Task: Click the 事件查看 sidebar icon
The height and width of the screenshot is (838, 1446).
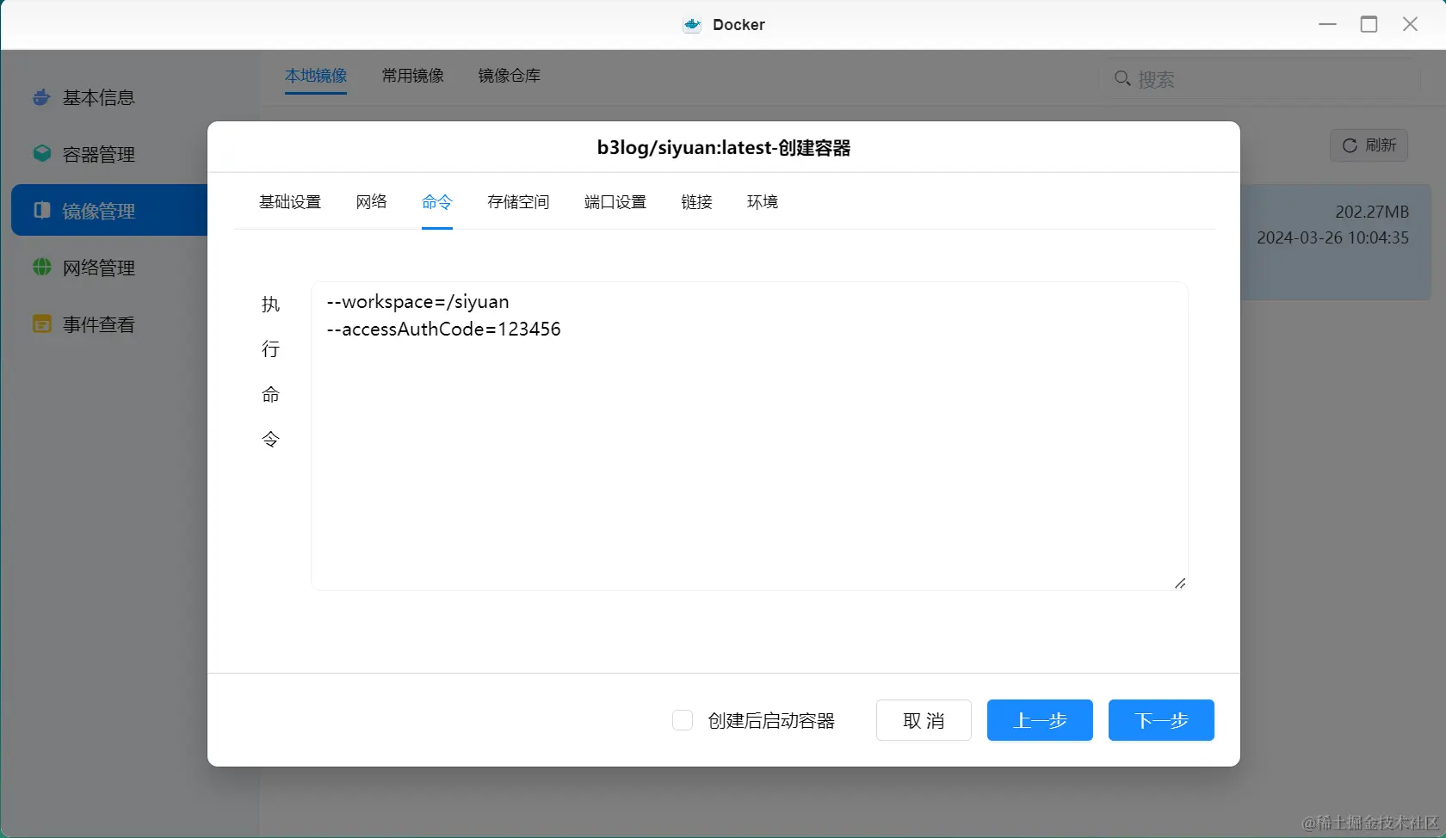Action: (41, 324)
